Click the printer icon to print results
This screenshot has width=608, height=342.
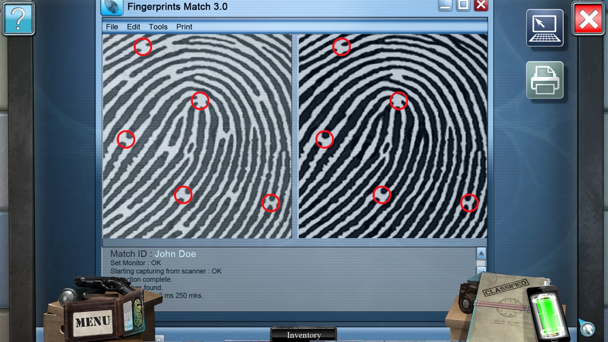pyautogui.click(x=545, y=80)
